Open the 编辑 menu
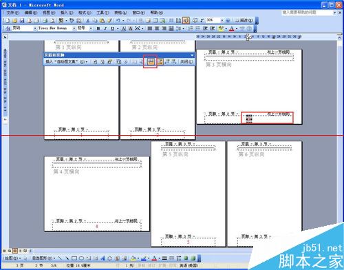 click(x=31, y=12)
